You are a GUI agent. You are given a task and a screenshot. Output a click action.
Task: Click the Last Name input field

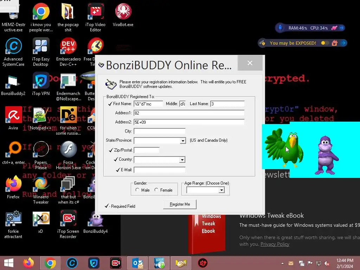point(227,104)
